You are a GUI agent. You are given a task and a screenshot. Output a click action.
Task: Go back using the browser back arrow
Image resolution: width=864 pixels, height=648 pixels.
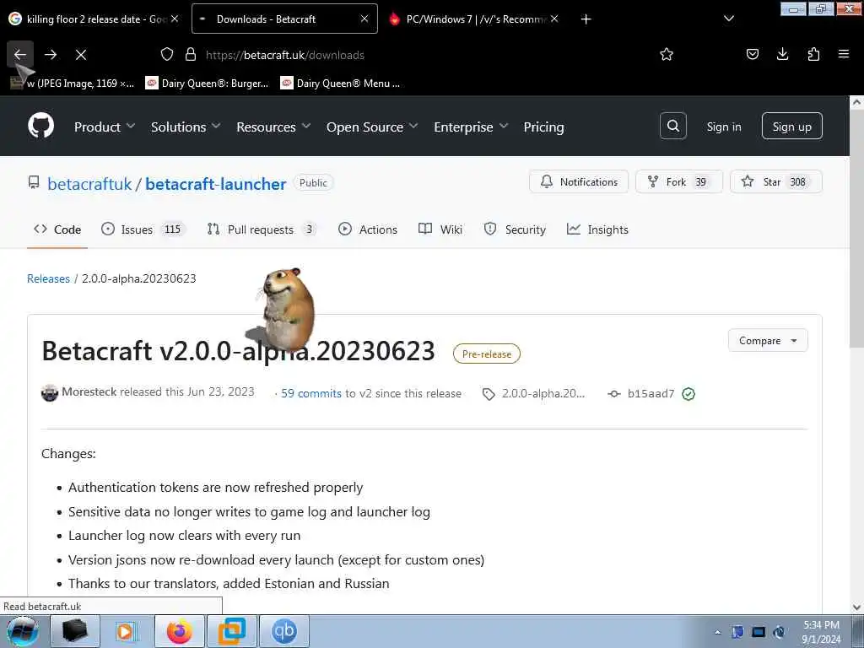tap(20, 55)
